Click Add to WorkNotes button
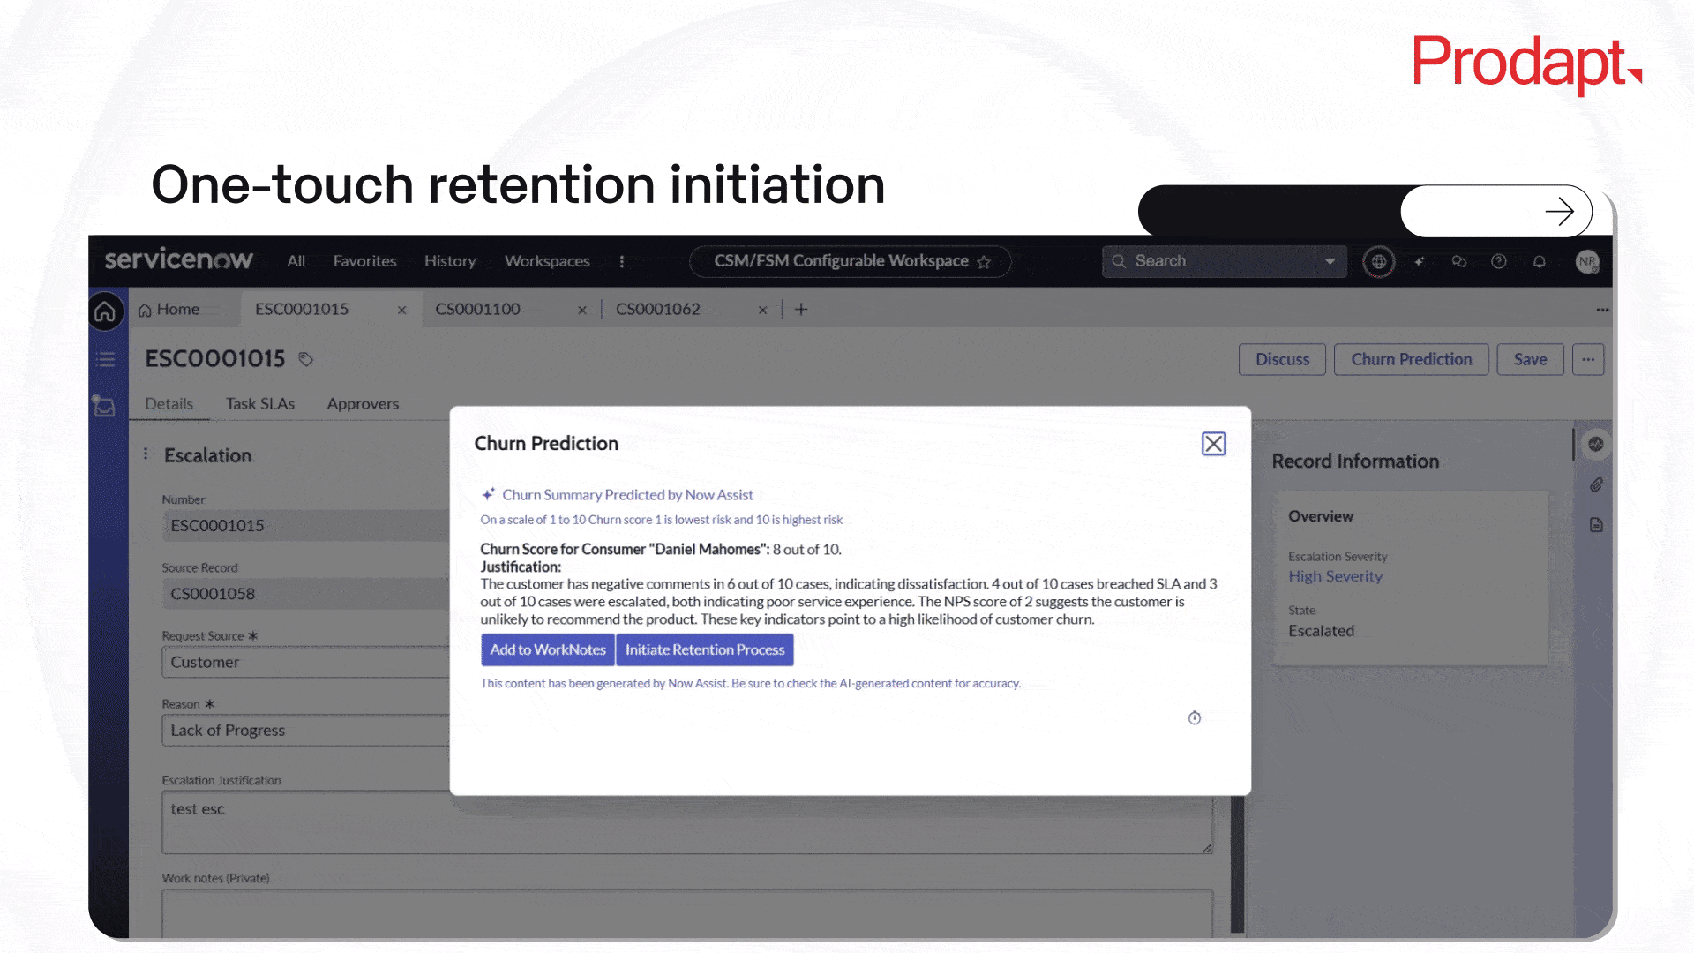This screenshot has width=1694, height=953. [x=547, y=649]
